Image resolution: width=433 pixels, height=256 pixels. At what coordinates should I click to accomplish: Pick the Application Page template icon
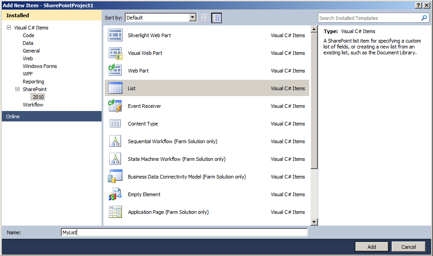[115, 212]
